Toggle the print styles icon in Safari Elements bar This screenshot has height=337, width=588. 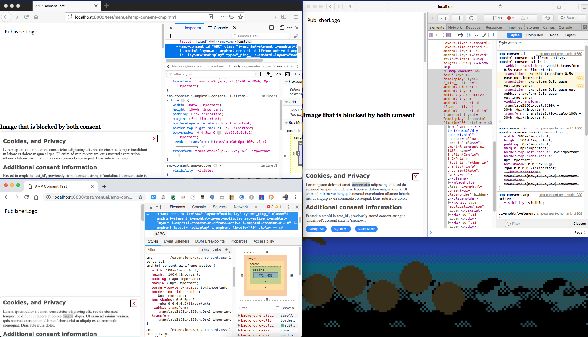tap(460, 35)
